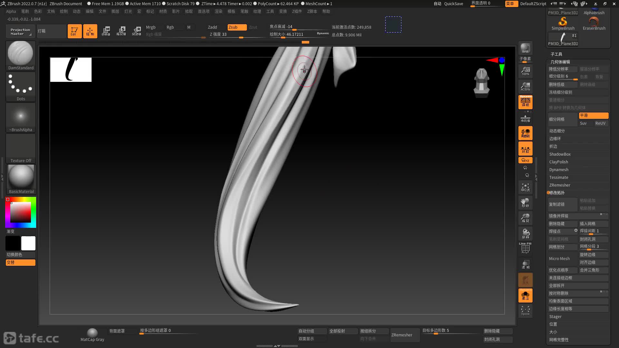The image size is (619, 348).
Task: Activate the floor grid (地网格) icon
Action: [525, 119]
